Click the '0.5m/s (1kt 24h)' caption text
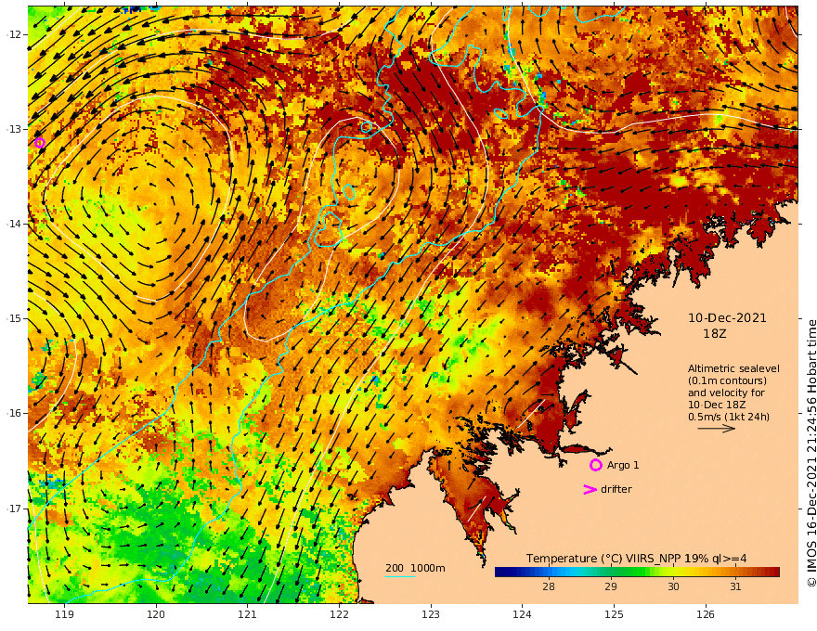817x631 pixels. (x=729, y=417)
